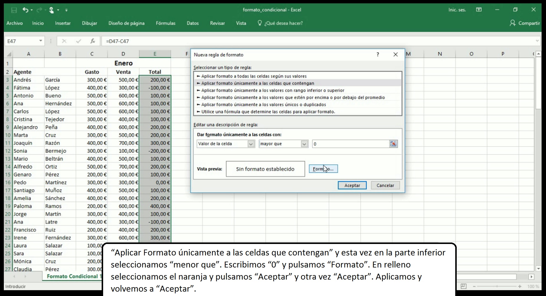Image resolution: width=546 pixels, height=296 pixels.
Task: Click zoom out minus icon
Action: [x=474, y=286]
